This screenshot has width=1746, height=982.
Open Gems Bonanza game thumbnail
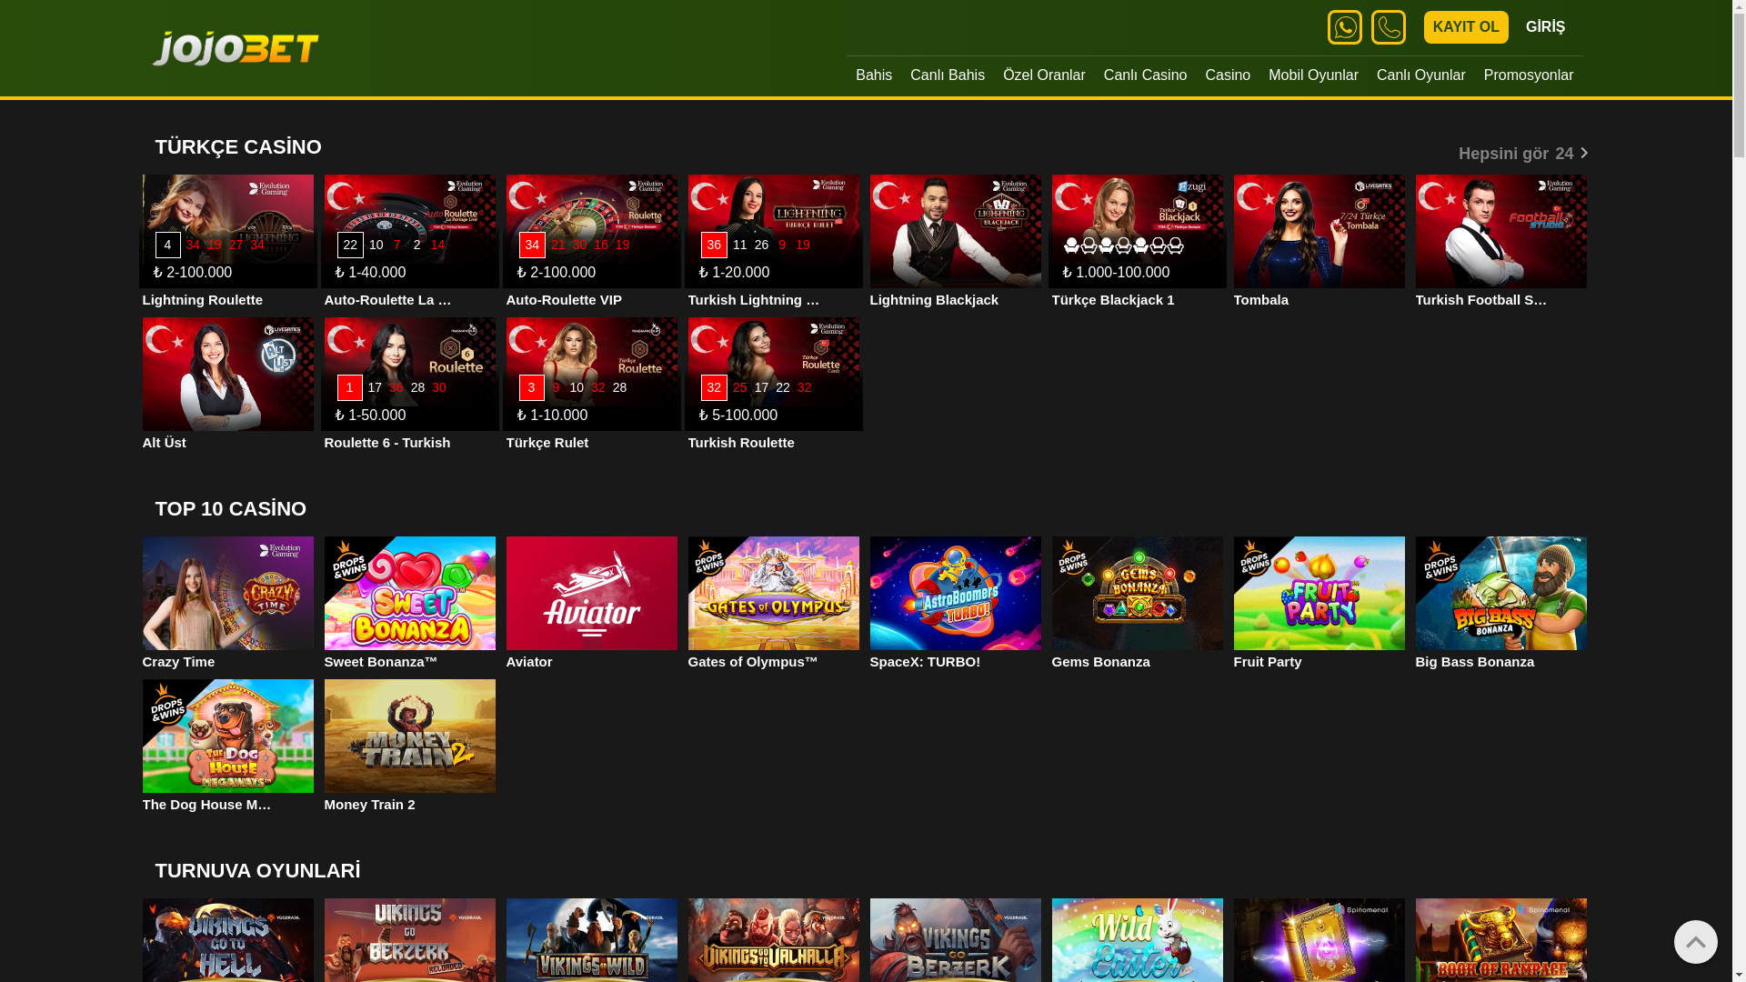pos(1137,593)
